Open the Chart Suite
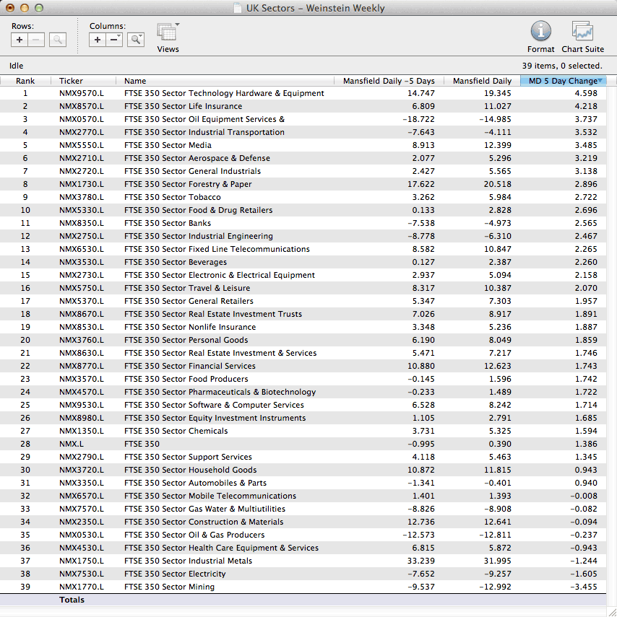Image resolution: width=617 pixels, height=617 pixels. [x=582, y=32]
